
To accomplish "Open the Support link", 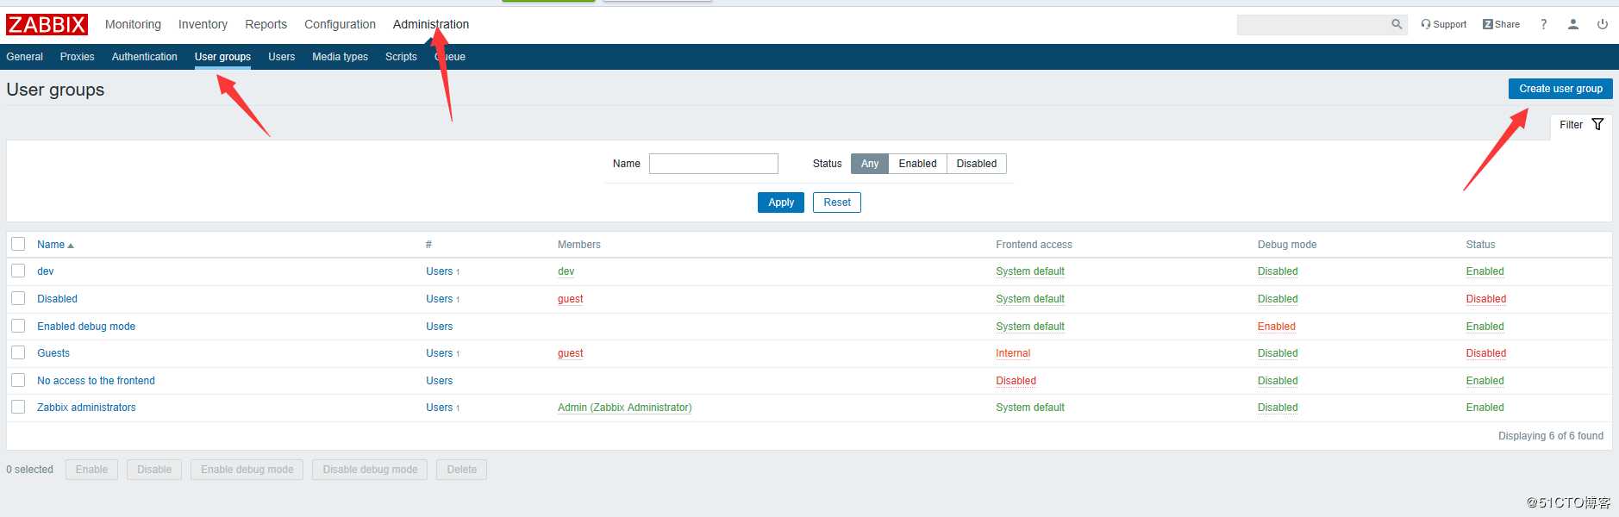I will tap(1444, 24).
